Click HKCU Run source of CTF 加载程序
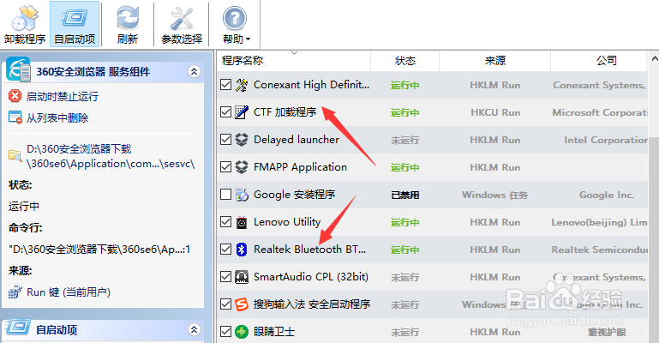This screenshot has height=343, width=659. (x=495, y=112)
